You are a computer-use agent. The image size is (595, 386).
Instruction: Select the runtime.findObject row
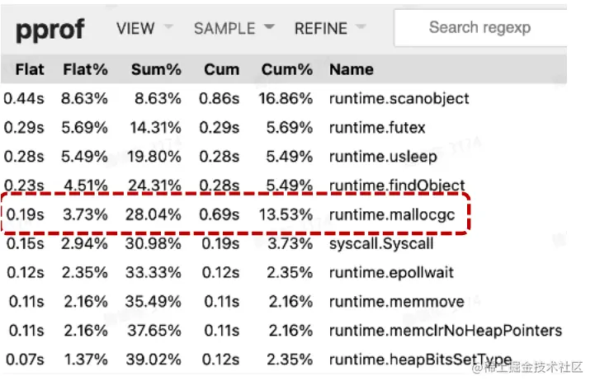(397, 186)
